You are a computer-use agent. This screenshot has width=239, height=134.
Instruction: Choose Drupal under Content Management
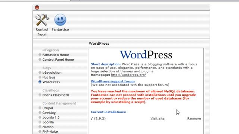click(48, 108)
